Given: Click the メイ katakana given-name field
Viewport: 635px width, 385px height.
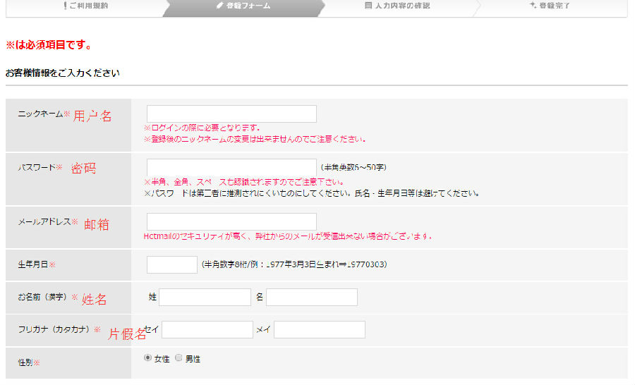Looking at the screenshot, I should (319, 329).
